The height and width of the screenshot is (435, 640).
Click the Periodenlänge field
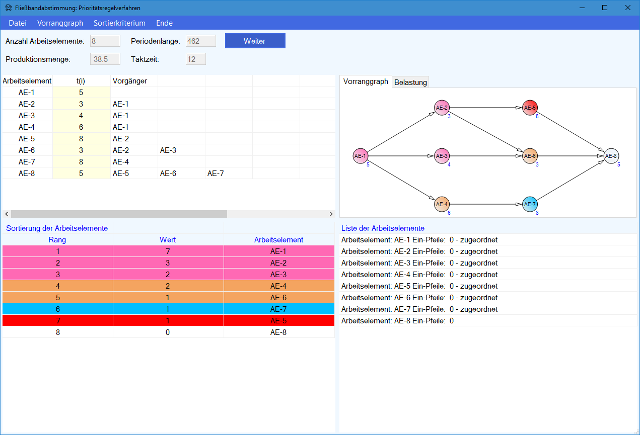click(x=200, y=41)
